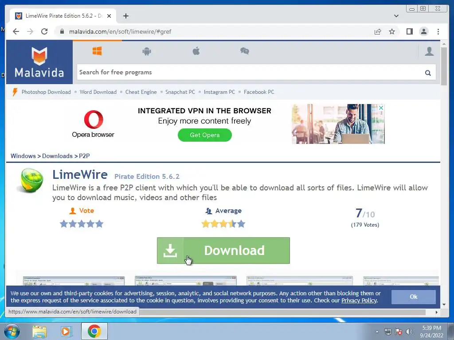Screen dimensions: 454x340
Task: Click the green Download button
Action: (x=223, y=251)
